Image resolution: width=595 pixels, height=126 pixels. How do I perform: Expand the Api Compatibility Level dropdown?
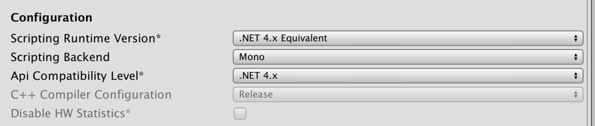408,76
